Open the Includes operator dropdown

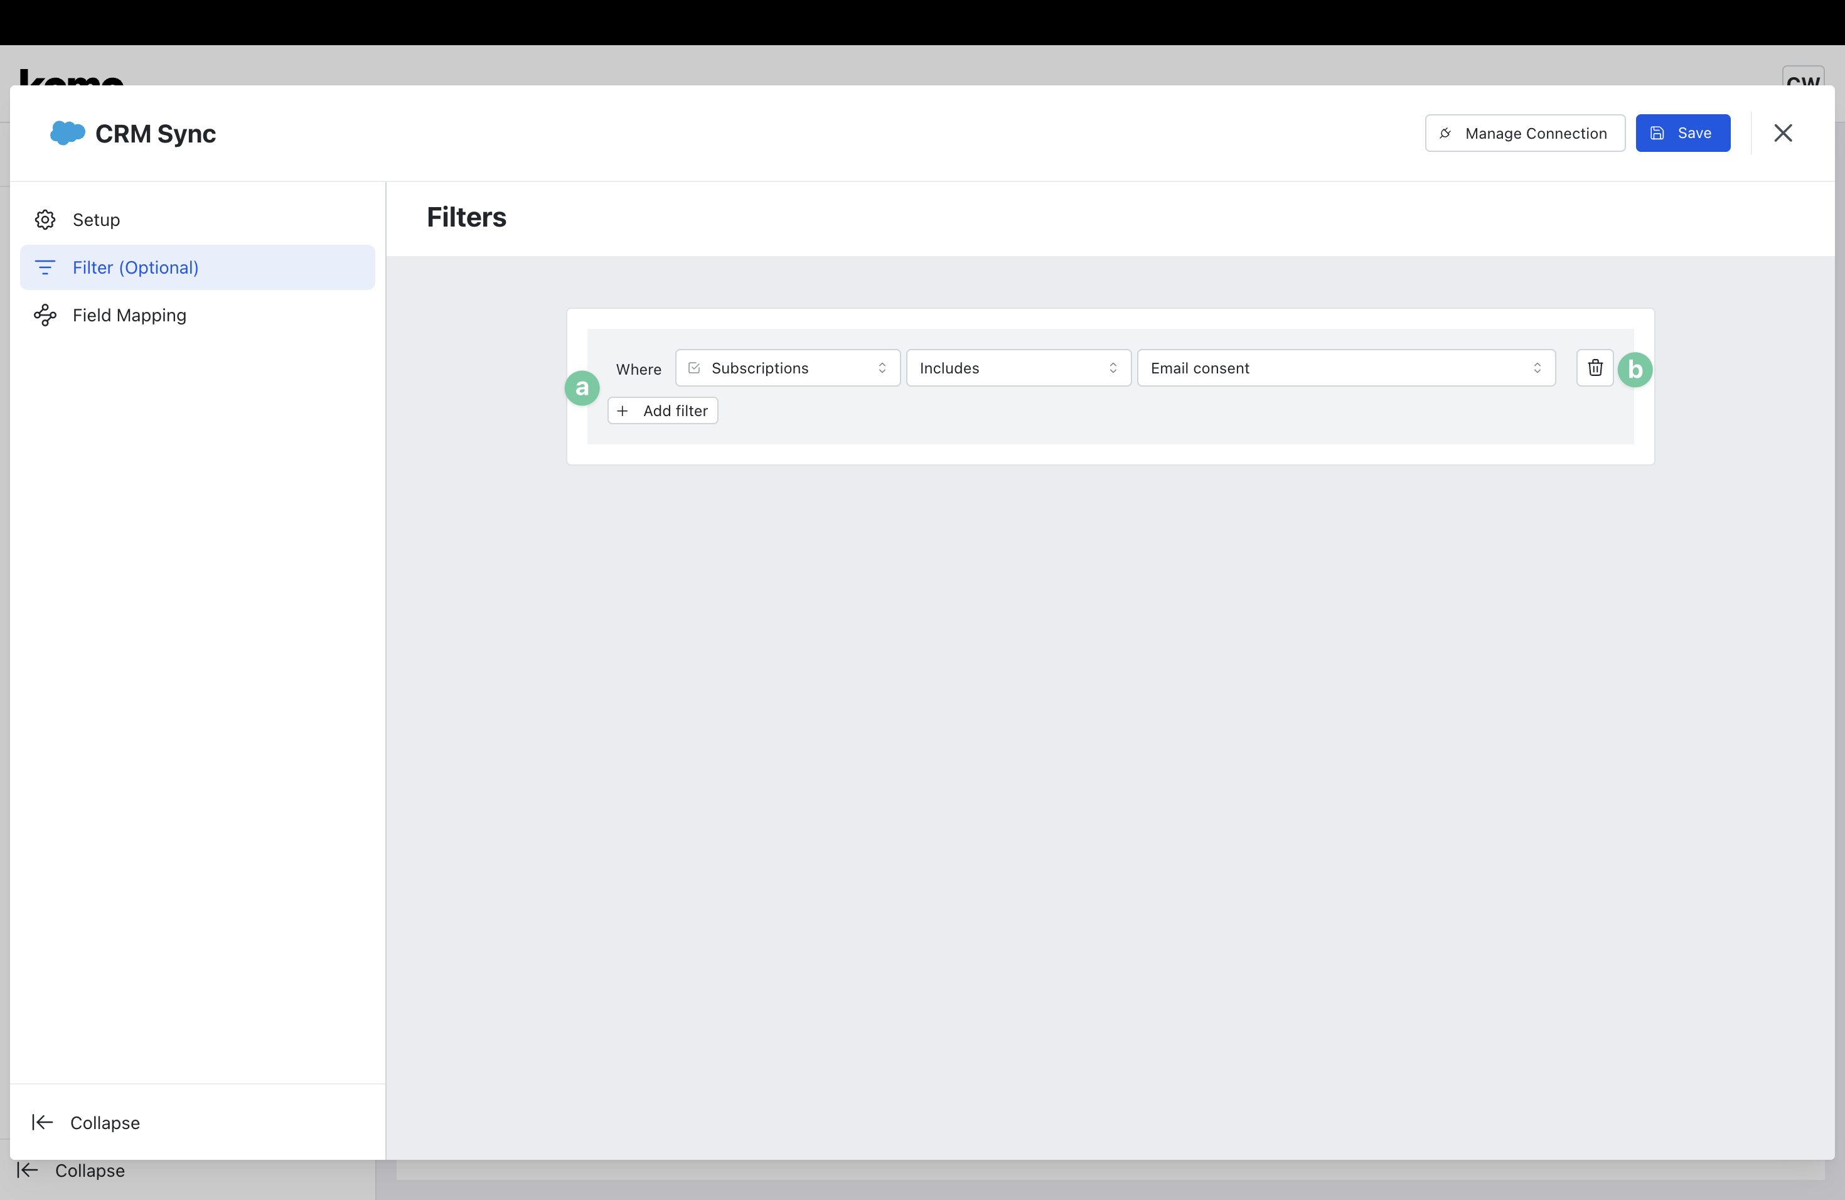click(x=1018, y=367)
